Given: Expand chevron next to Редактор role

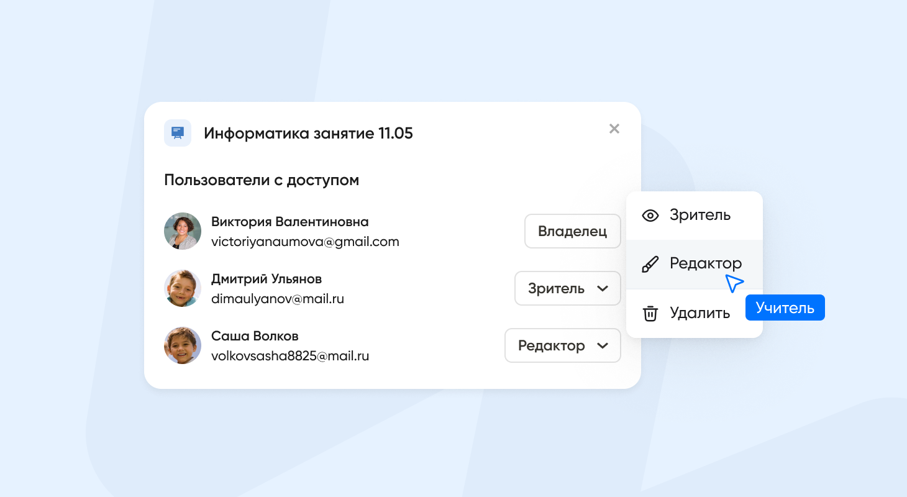Looking at the screenshot, I should (x=602, y=345).
